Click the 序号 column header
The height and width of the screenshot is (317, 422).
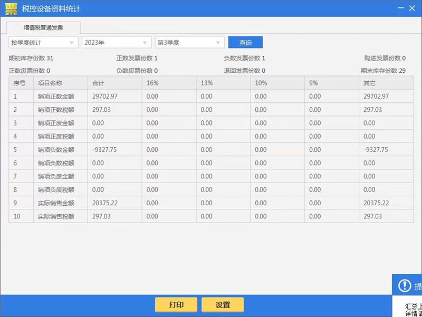coord(20,83)
